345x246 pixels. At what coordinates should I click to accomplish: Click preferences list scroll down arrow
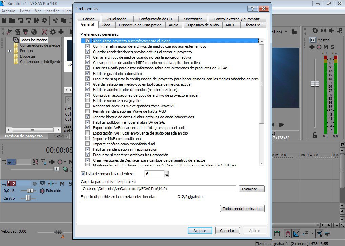coord(262,163)
